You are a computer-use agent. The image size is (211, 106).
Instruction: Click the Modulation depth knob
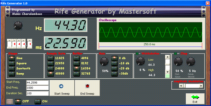140,61
